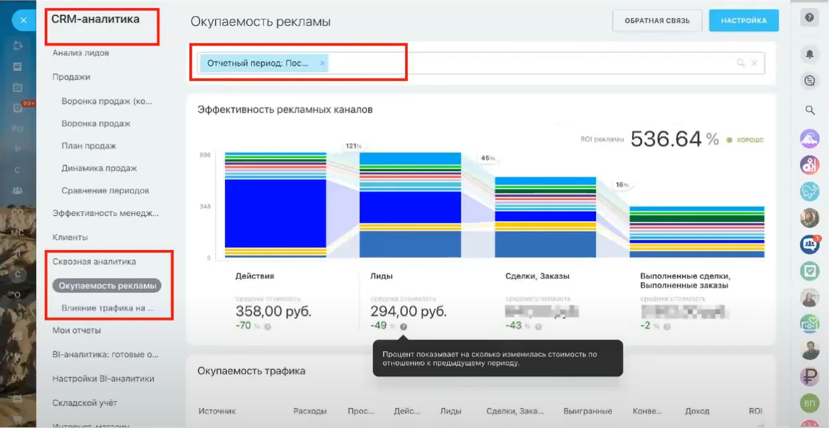This screenshot has height=428, width=829.
Task: Click help icon next to -43 %
Action: tap(538, 326)
